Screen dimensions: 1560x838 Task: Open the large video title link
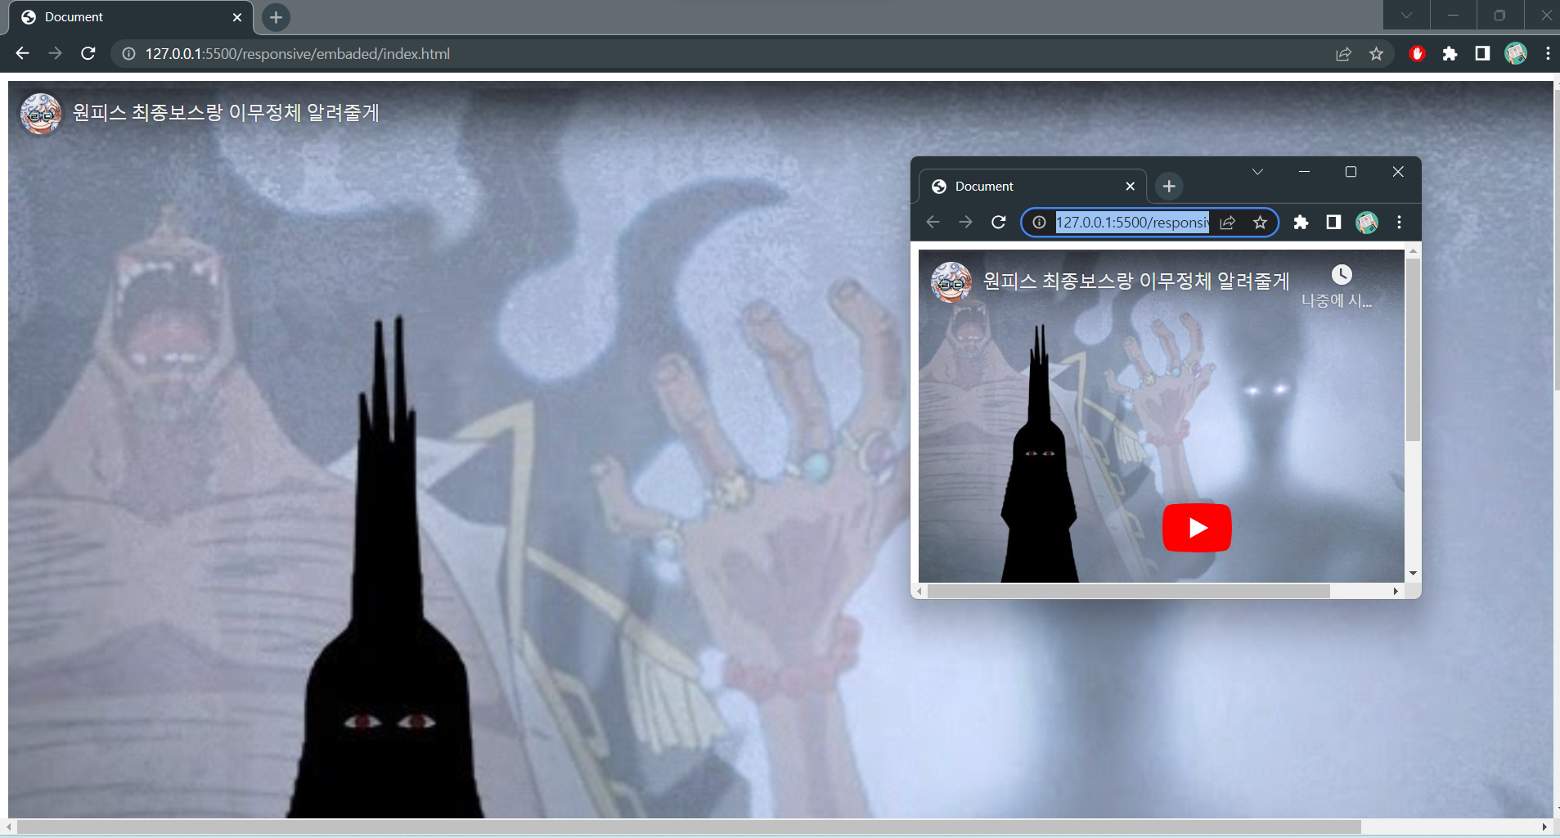point(226,112)
